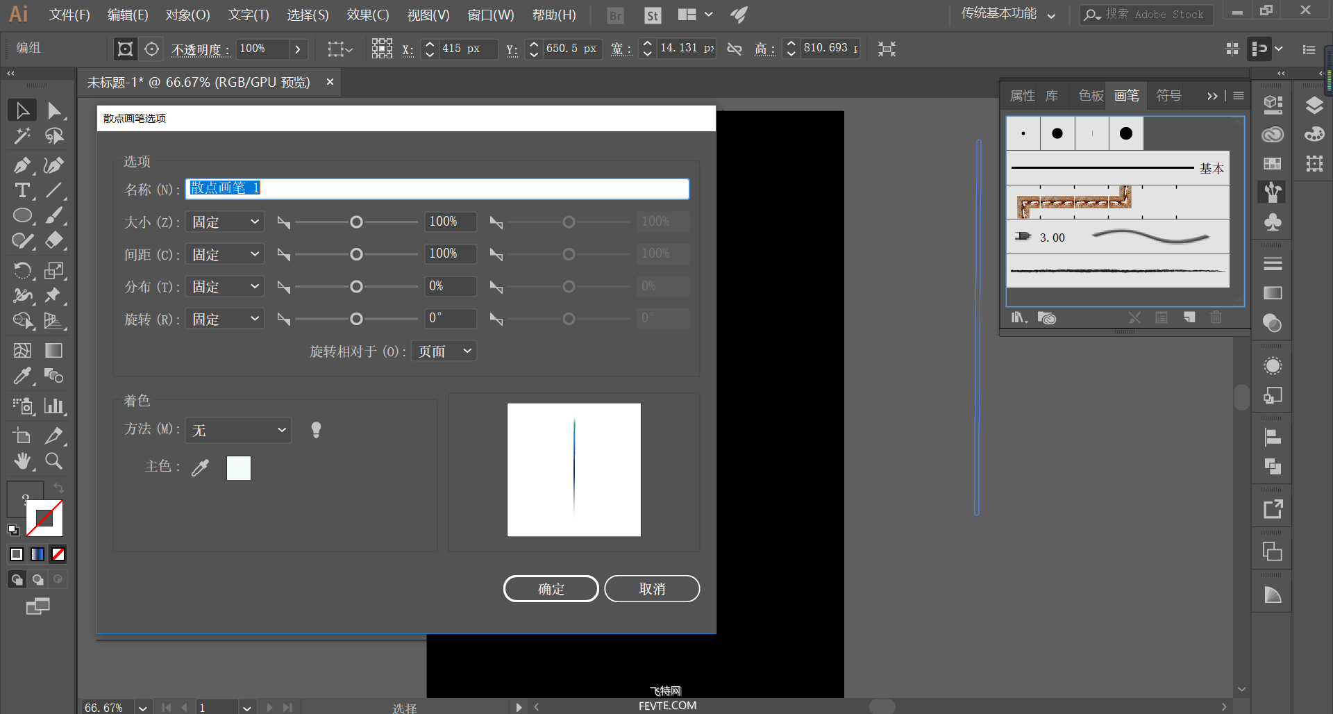This screenshot has width=1333, height=714.
Task: Open the Scatter type dropdown
Action: click(x=225, y=286)
